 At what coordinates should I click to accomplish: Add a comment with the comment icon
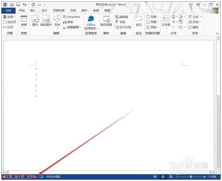tap(139, 21)
